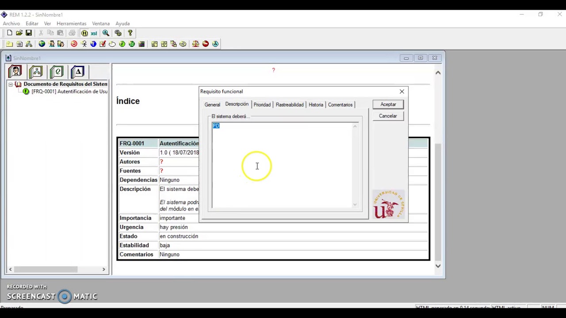Image resolution: width=566 pixels, height=318 pixels.
Task: Click the University of Sevilla logo in dialog
Action: [x=388, y=204]
